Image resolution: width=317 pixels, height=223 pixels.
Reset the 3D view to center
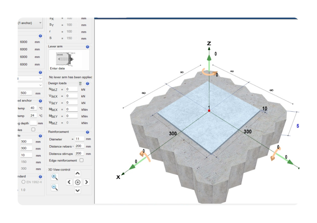pos(78,182)
